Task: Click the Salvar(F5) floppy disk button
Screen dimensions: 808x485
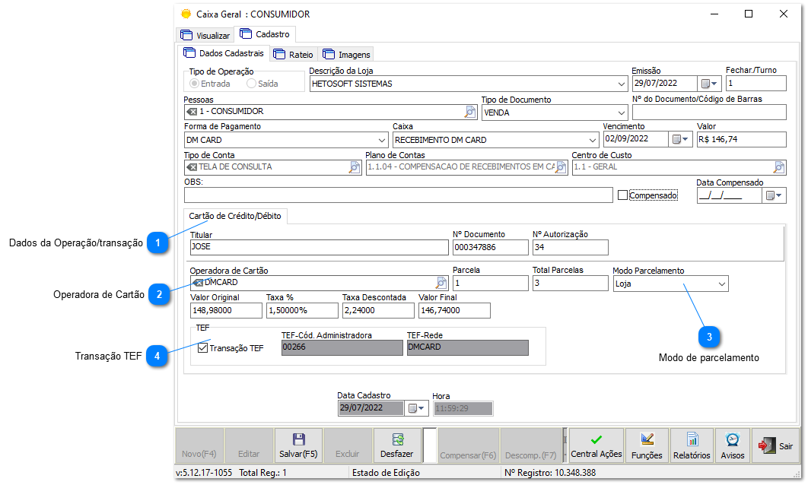Action: click(x=298, y=446)
